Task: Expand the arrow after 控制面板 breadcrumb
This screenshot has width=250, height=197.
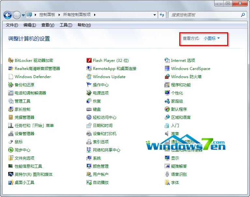Action: click(x=59, y=15)
